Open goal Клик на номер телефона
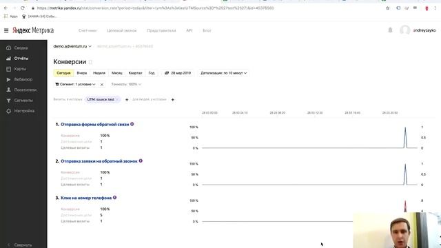 (86, 198)
